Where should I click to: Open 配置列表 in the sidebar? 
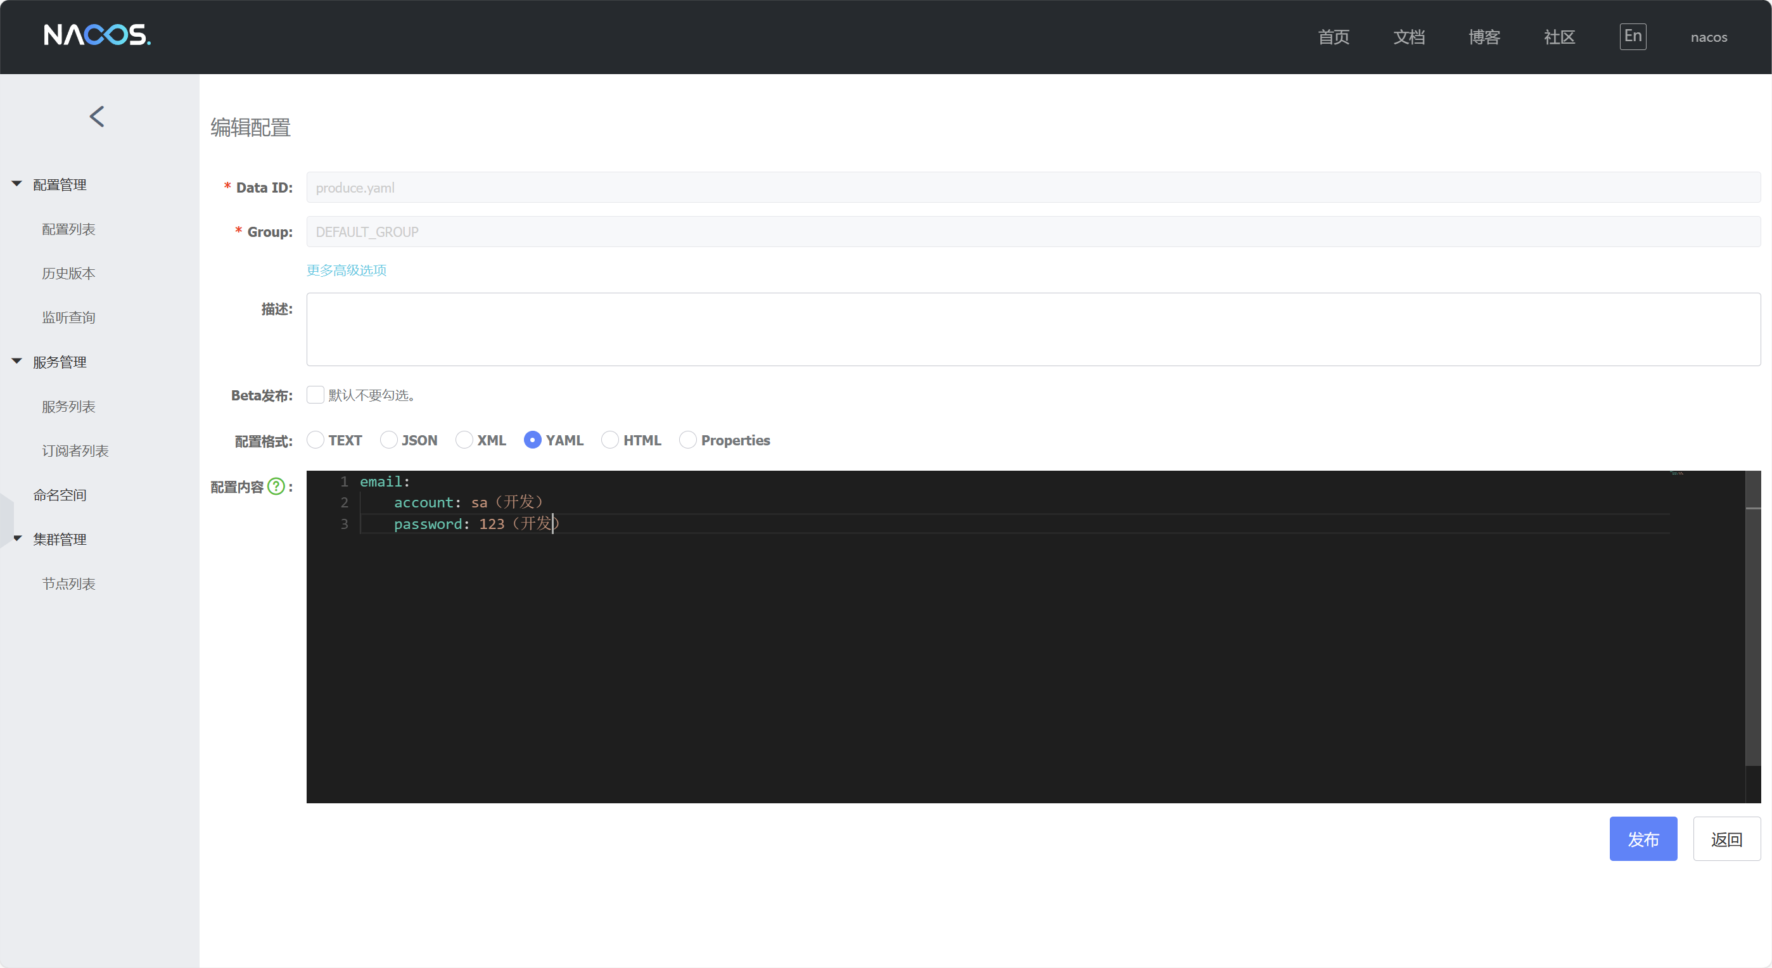pos(69,229)
